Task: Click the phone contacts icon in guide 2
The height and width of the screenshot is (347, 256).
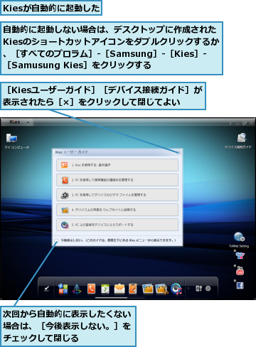Action: coord(65,180)
